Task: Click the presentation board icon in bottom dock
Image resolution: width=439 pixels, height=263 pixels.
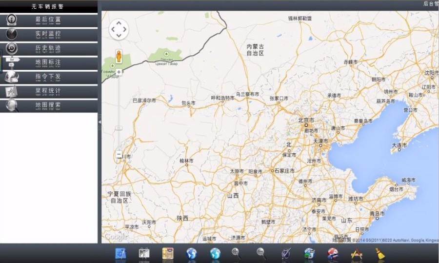Action: point(144,253)
